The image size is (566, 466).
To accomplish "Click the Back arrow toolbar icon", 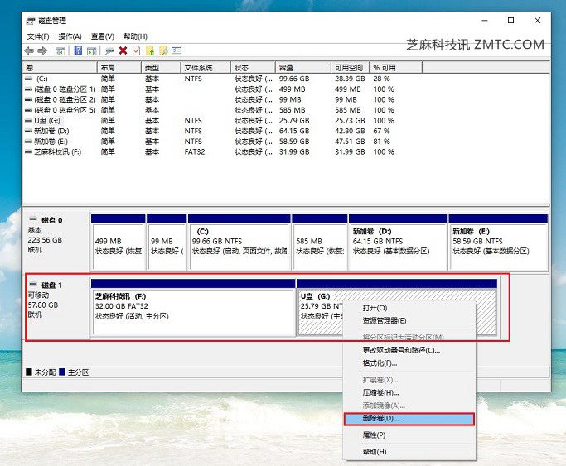I will [30, 51].
